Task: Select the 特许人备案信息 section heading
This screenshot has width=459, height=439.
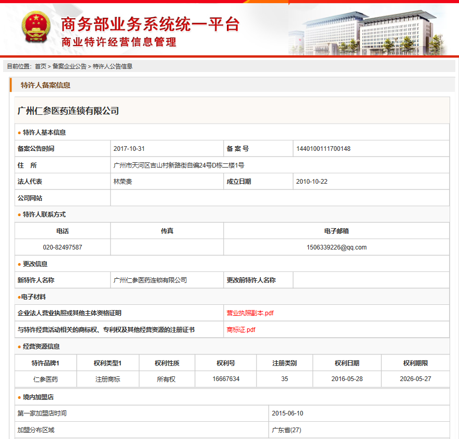Action: 45,85
